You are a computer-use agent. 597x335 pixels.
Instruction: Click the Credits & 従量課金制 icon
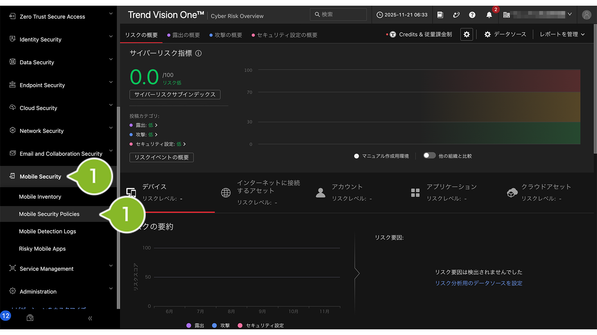393,35
